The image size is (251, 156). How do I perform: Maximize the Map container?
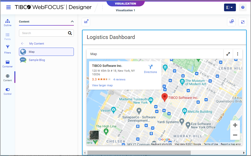pyautogui.click(x=228, y=54)
